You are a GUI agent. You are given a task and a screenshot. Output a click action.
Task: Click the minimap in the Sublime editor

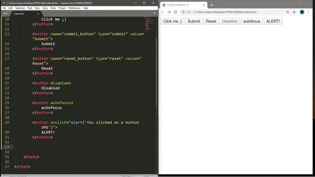point(150,24)
